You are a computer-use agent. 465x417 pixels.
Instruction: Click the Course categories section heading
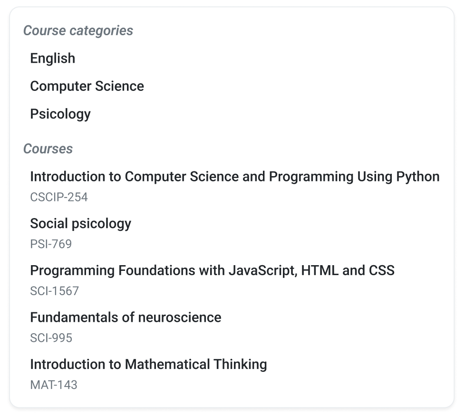(78, 30)
